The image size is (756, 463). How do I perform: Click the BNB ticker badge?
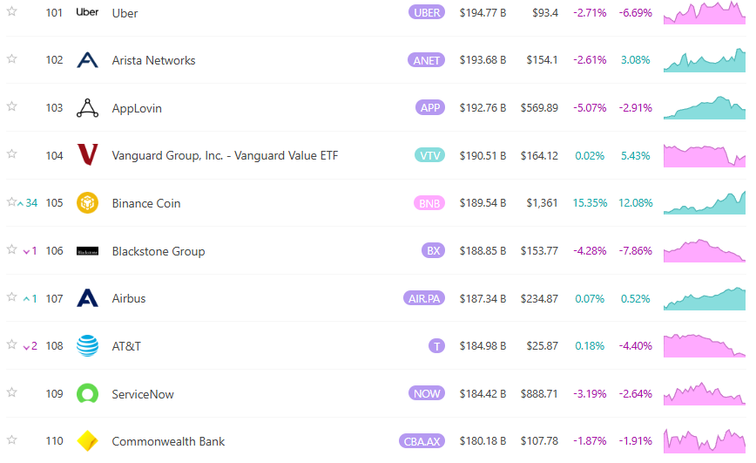tap(429, 203)
